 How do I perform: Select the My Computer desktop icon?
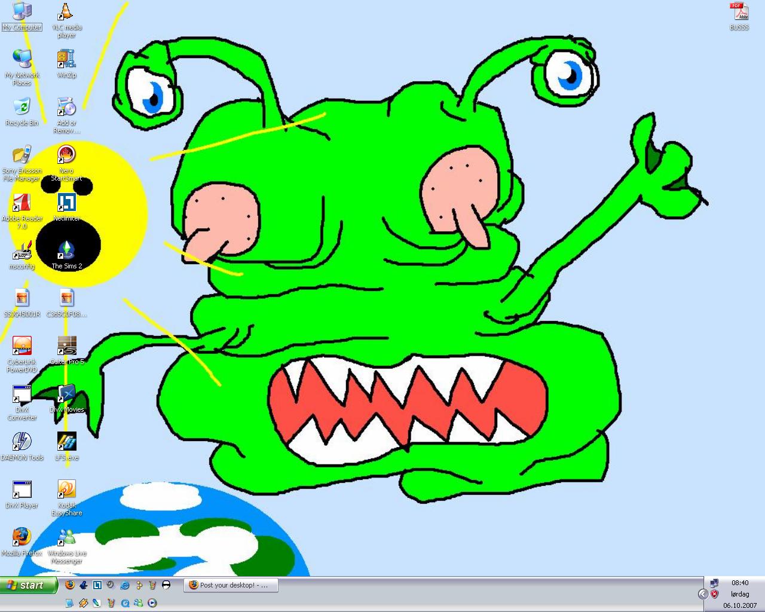(x=22, y=17)
